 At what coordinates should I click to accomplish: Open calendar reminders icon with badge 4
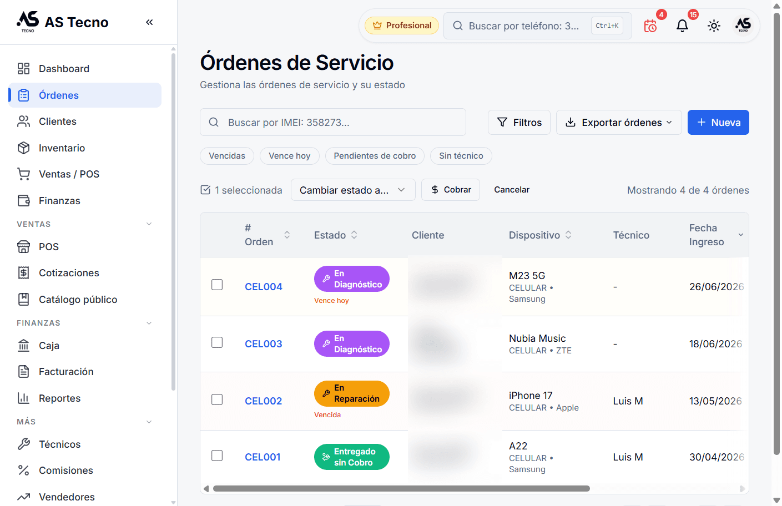(x=650, y=26)
